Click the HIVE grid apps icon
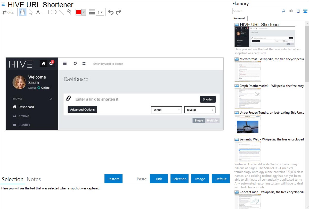This screenshot has height=209, width=309. point(84,63)
